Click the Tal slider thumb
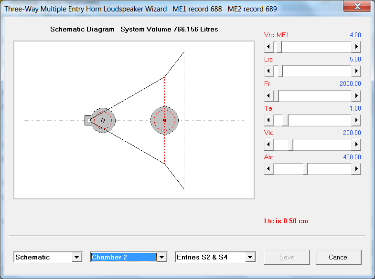 [x=285, y=120]
